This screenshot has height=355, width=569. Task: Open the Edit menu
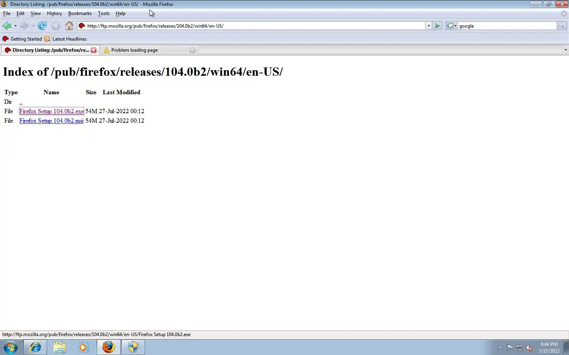[21, 13]
